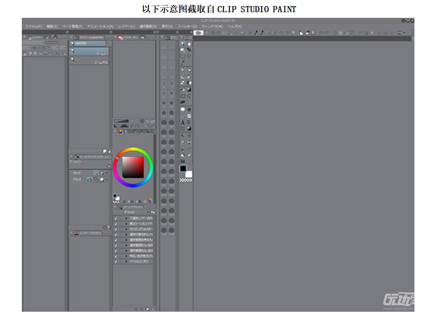
Task: Select the Hand move tool
Action: pyautogui.click(x=189, y=44)
